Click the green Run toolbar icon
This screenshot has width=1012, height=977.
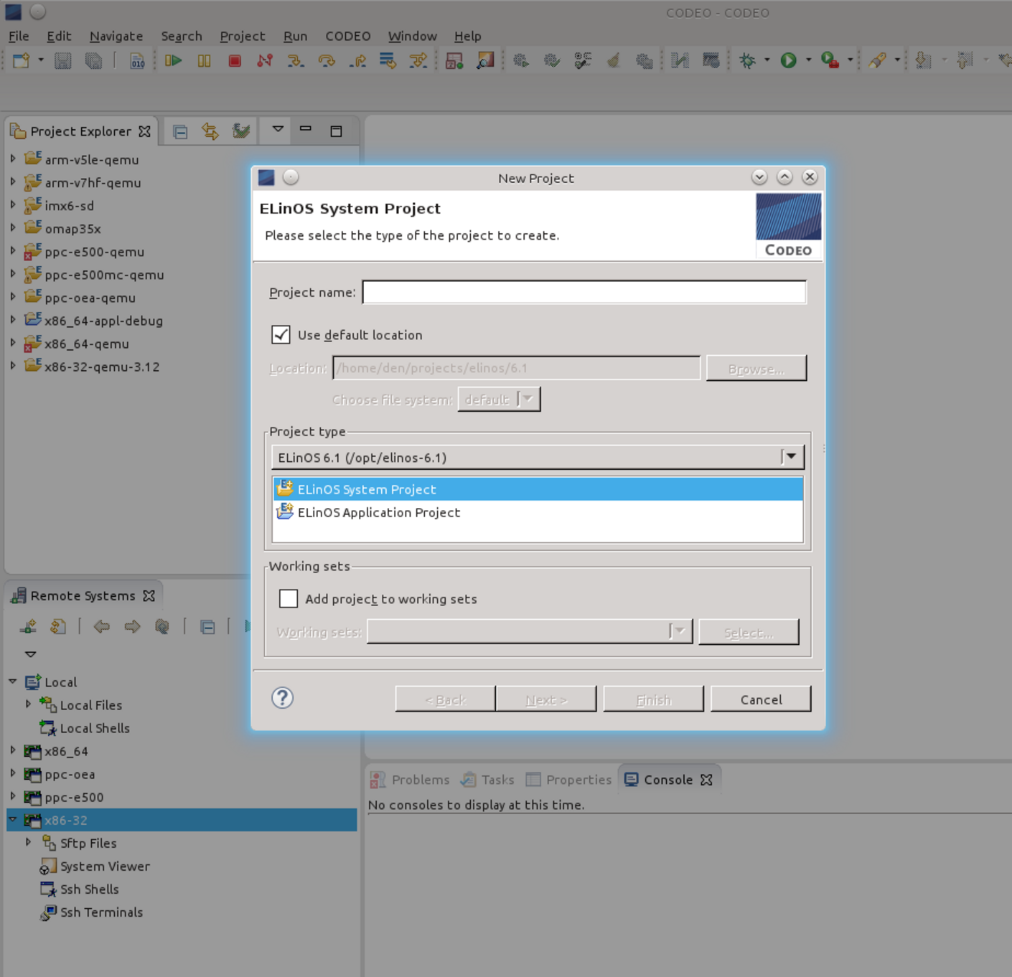[x=788, y=60]
